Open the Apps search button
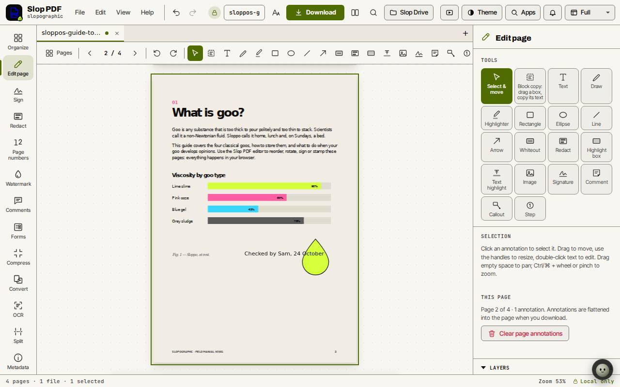 523,13
